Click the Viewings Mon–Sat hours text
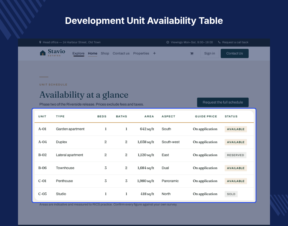Screen dimensions: 288x226 [192, 42]
